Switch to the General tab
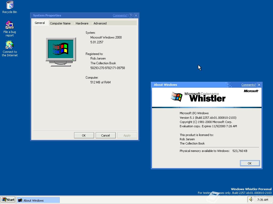 click(x=40, y=23)
